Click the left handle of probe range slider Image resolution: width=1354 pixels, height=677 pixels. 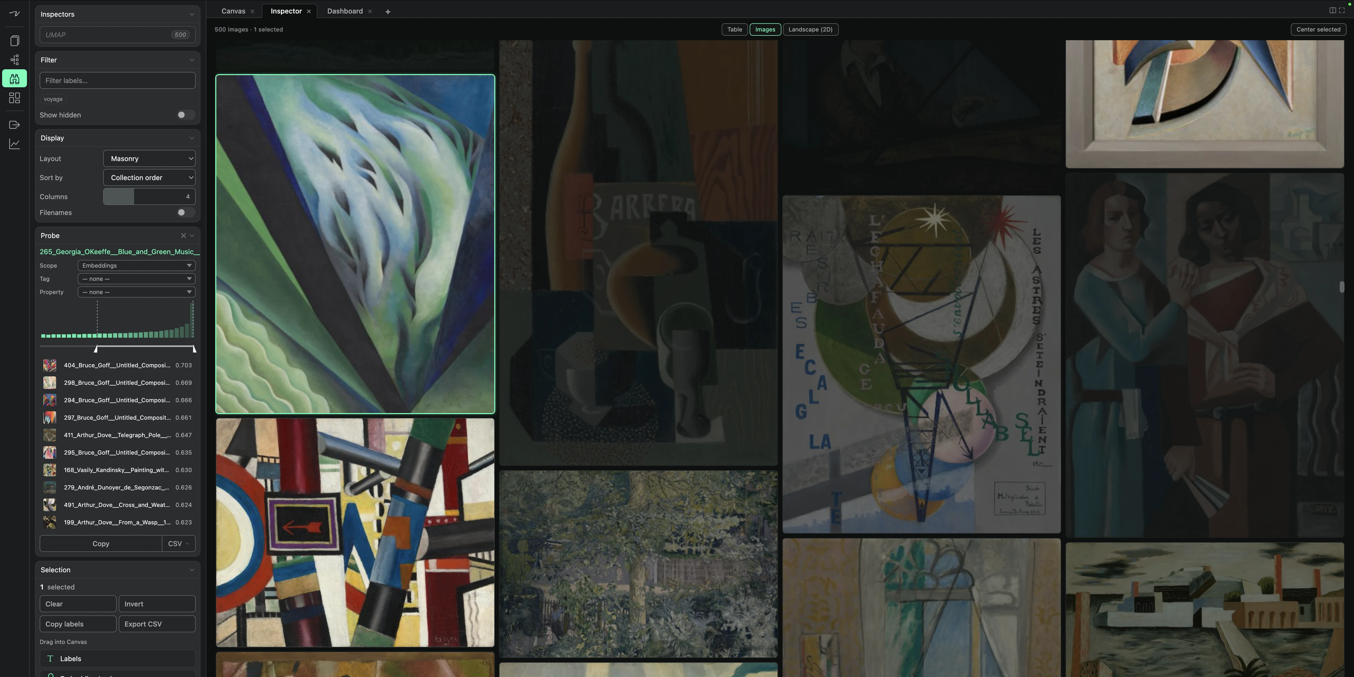tap(96, 349)
